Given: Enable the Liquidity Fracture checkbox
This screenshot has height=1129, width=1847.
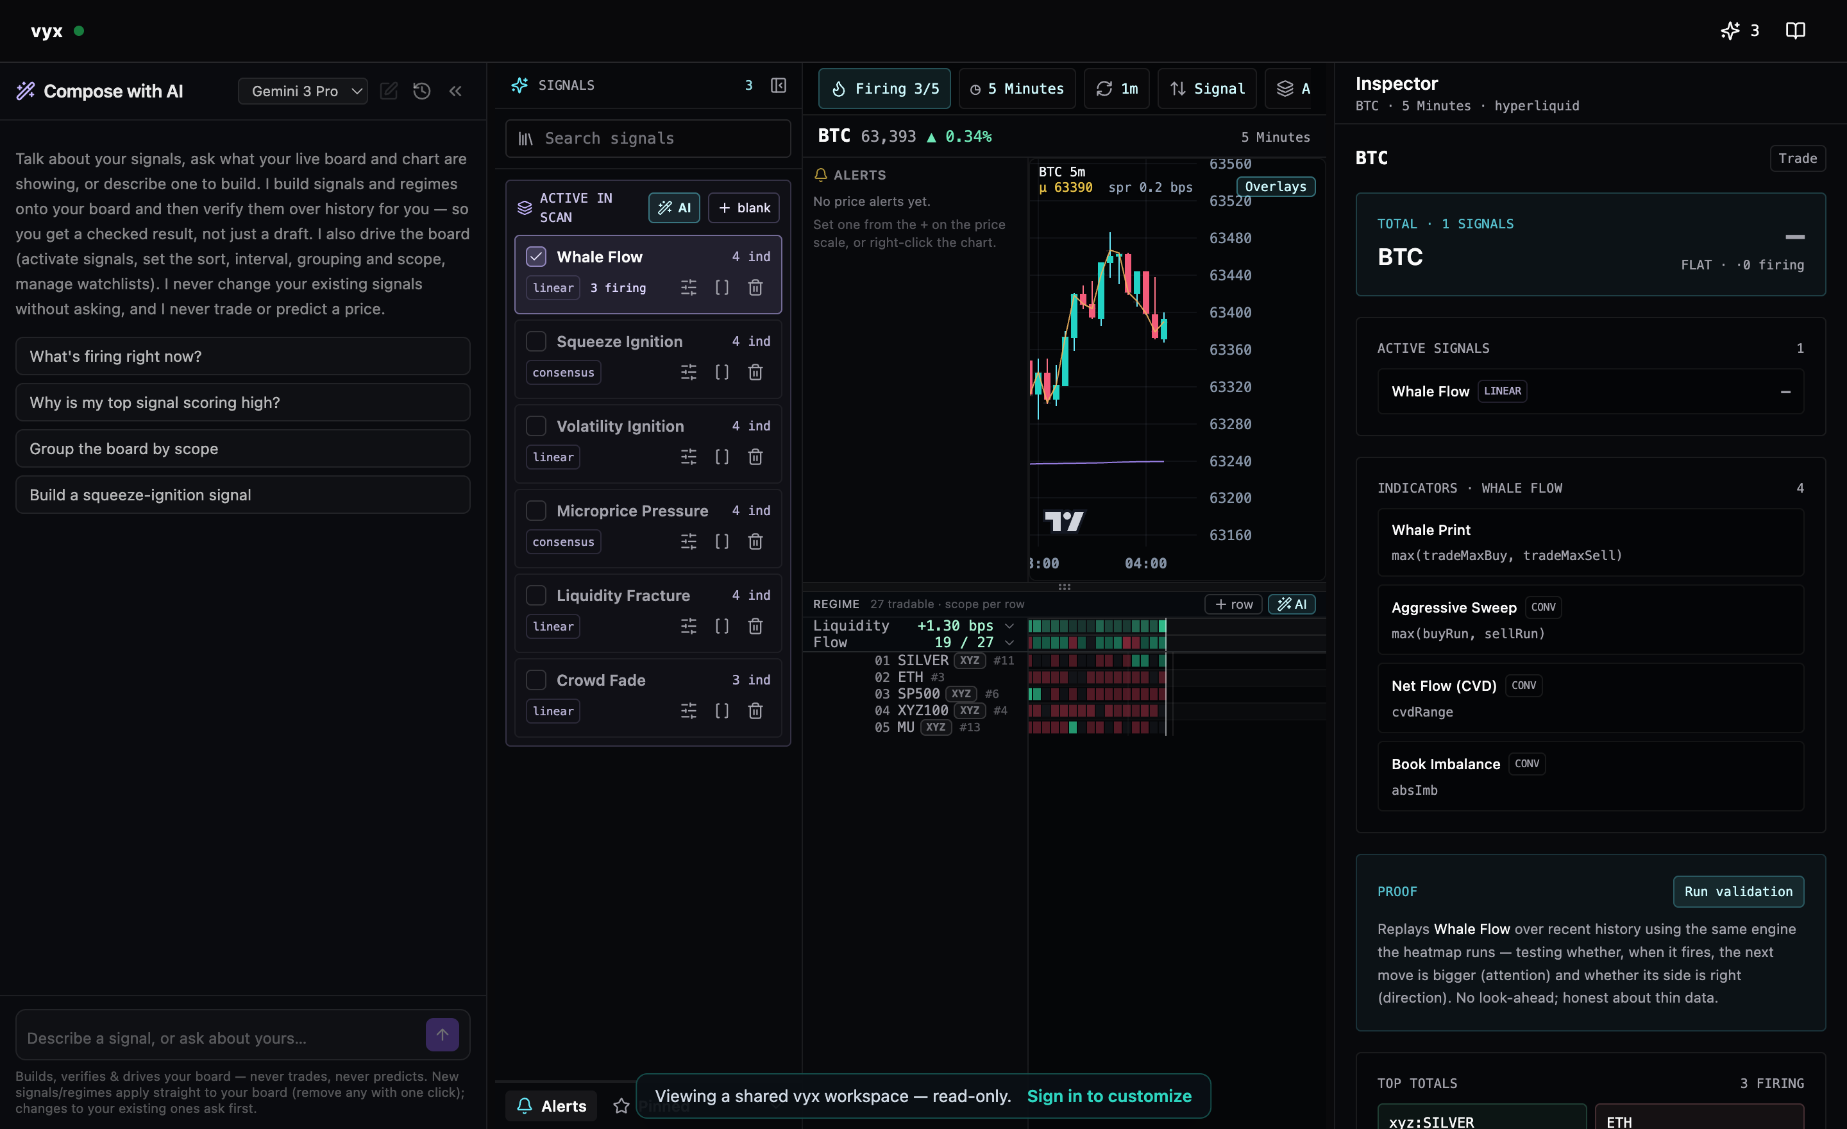Looking at the screenshot, I should click(x=536, y=596).
